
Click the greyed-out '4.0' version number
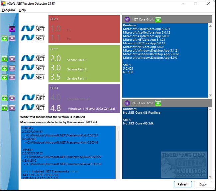tap(55, 97)
